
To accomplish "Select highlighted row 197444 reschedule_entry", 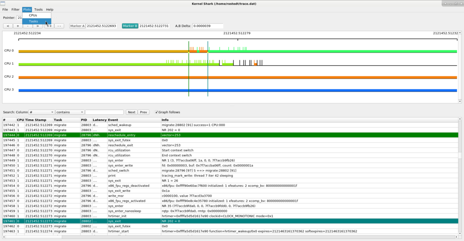I will [230, 135].
